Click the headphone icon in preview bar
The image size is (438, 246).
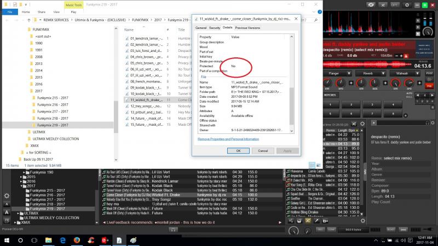coord(427,122)
